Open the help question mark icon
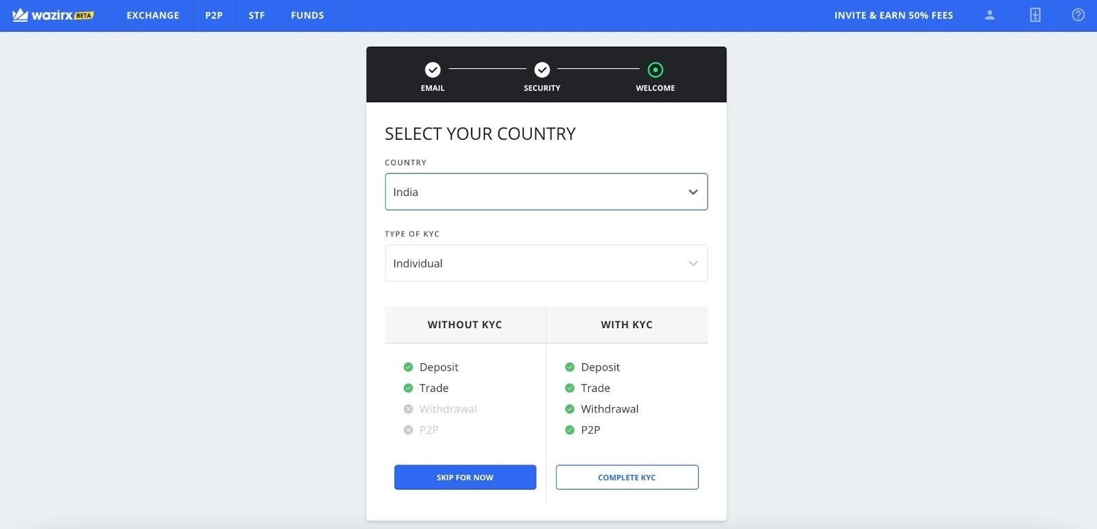 click(x=1078, y=15)
